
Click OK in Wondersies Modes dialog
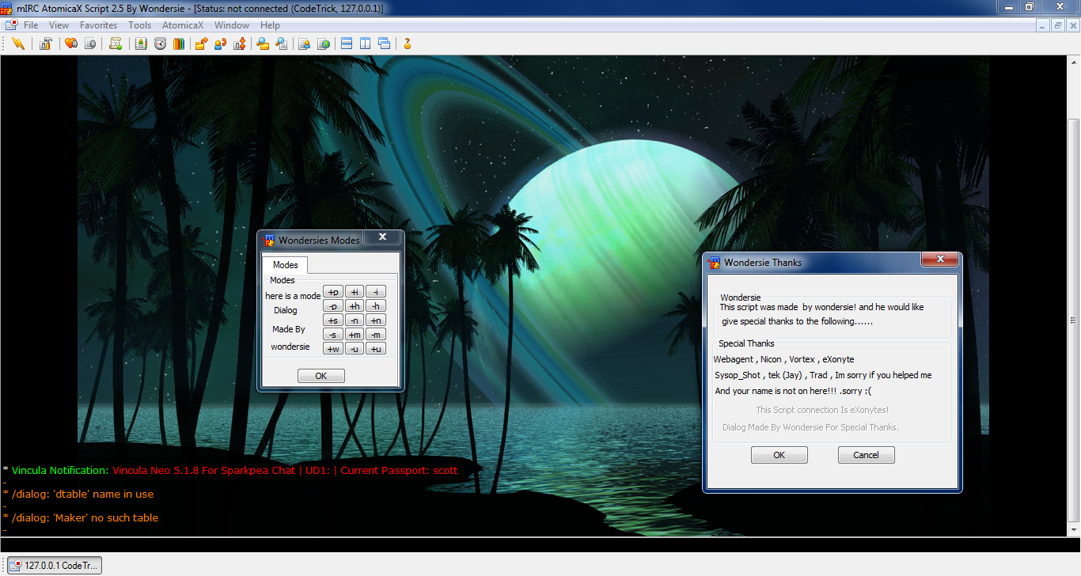pyautogui.click(x=321, y=376)
